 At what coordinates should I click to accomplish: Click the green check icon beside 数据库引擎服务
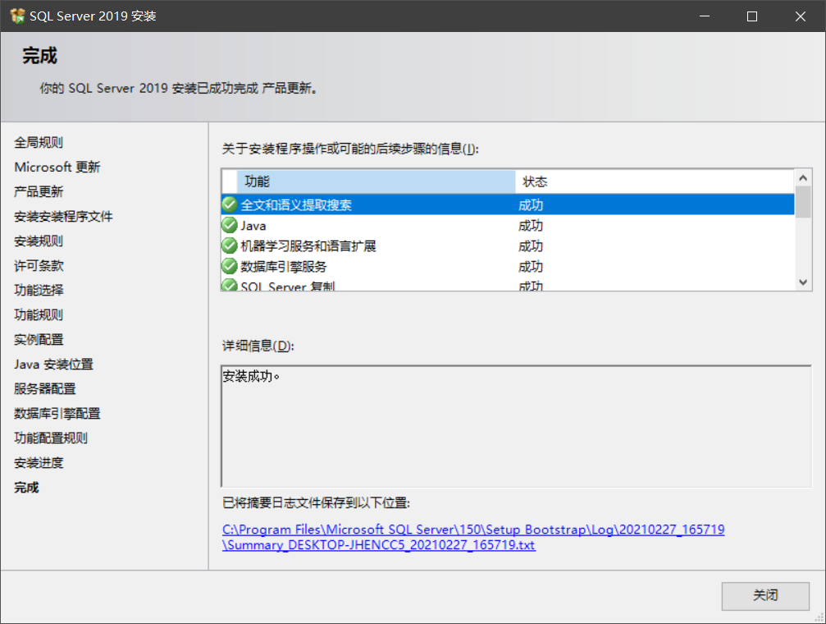coord(229,266)
